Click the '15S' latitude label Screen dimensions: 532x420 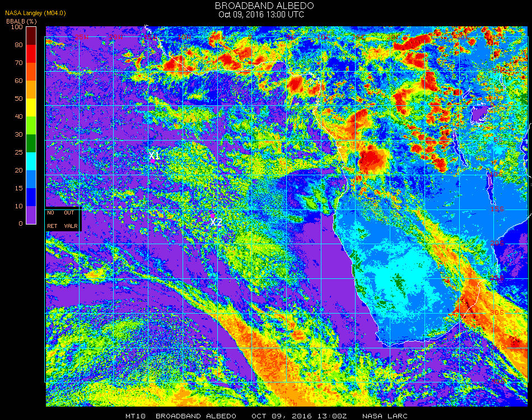click(x=497, y=209)
